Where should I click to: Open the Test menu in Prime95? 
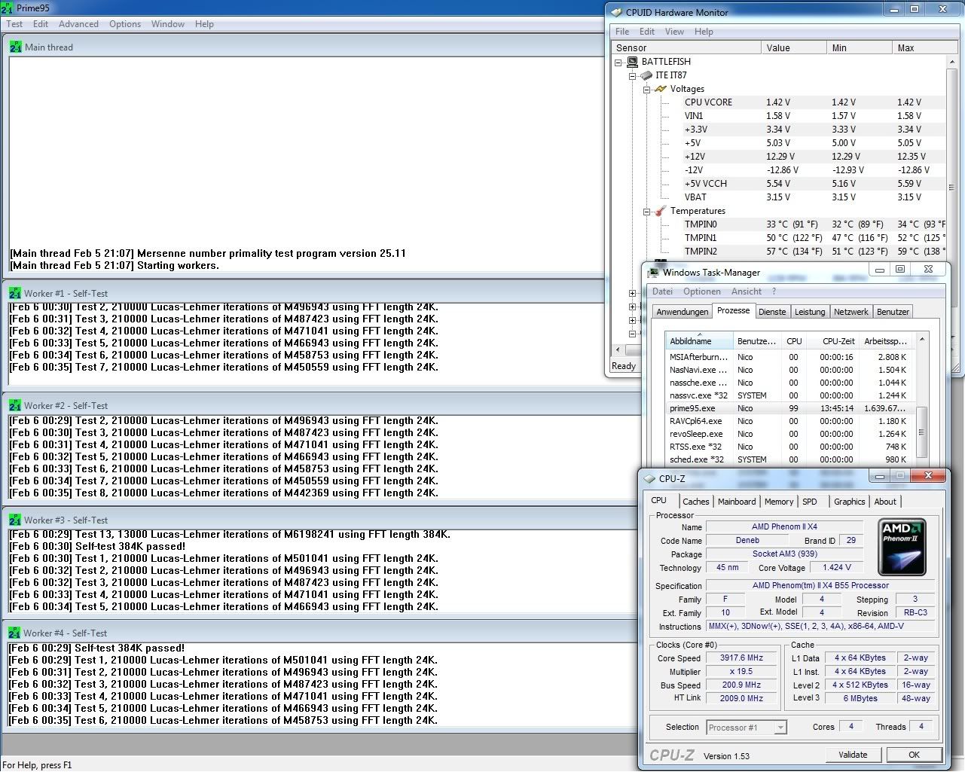(14, 24)
